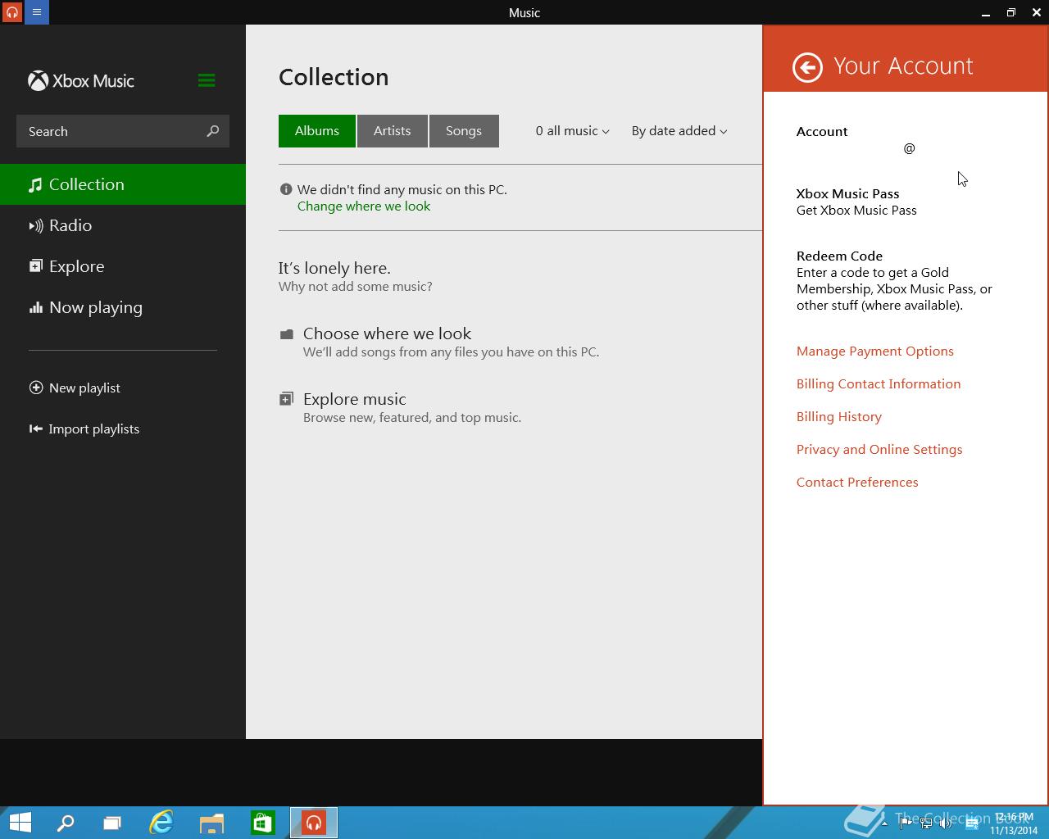Click 'Change where we look' link
The width and height of the screenshot is (1049, 839).
click(x=364, y=206)
